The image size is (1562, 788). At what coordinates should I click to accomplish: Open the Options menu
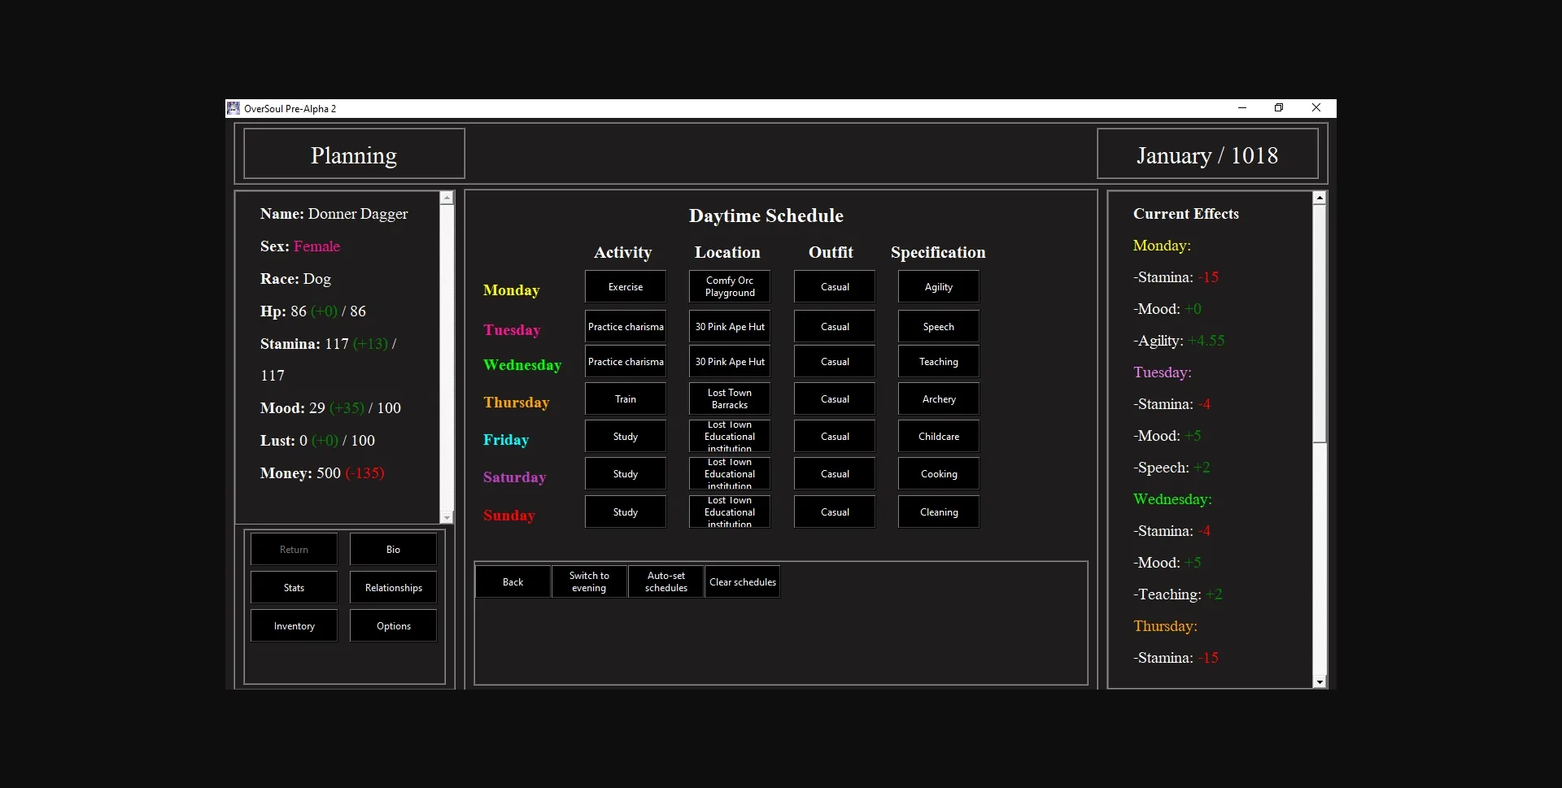(x=393, y=626)
